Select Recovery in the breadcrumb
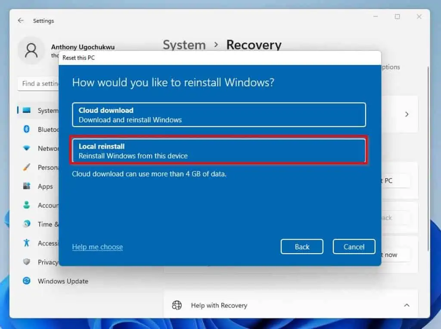The image size is (441, 329). (254, 45)
